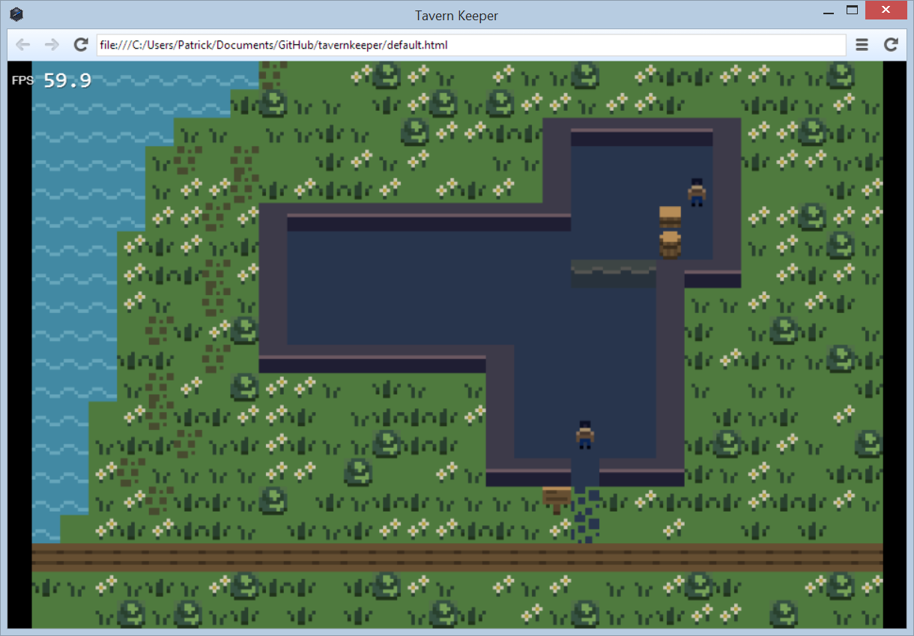Click the app icon in title bar

pyautogui.click(x=16, y=14)
